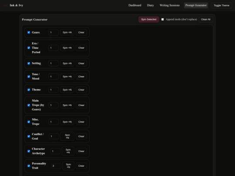This screenshot has height=176, width=235.
Task: Focus the Personality Trait count input
Action: [x=56, y=166]
